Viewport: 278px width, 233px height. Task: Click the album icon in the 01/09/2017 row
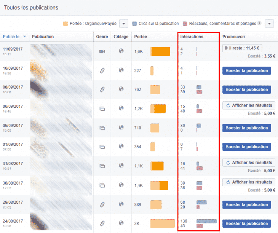(102, 147)
